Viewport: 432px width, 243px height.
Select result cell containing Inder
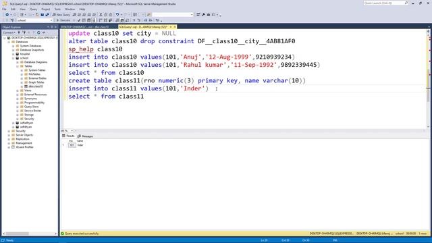(80, 145)
